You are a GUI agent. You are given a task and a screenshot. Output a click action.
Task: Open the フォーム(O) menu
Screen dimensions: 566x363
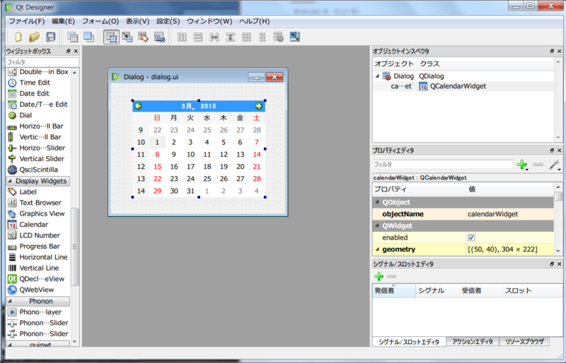[100, 21]
